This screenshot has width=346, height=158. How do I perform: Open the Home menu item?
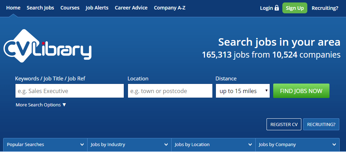[x=13, y=8]
